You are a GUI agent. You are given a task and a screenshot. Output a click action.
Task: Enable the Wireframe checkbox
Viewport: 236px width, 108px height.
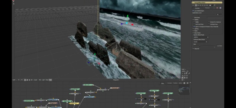tap(193, 18)
